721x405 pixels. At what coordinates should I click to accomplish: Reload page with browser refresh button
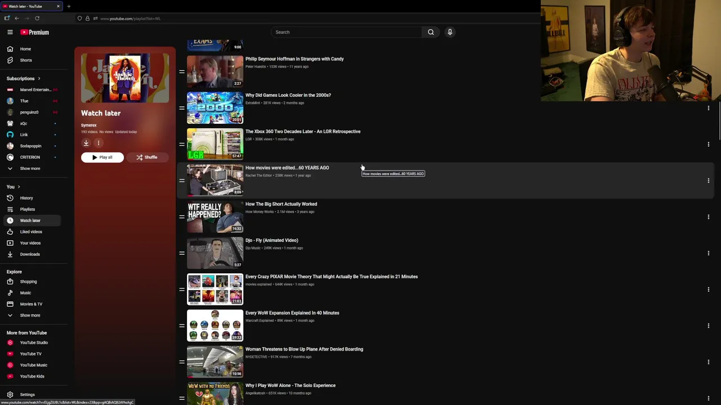[x=37, y=19]
